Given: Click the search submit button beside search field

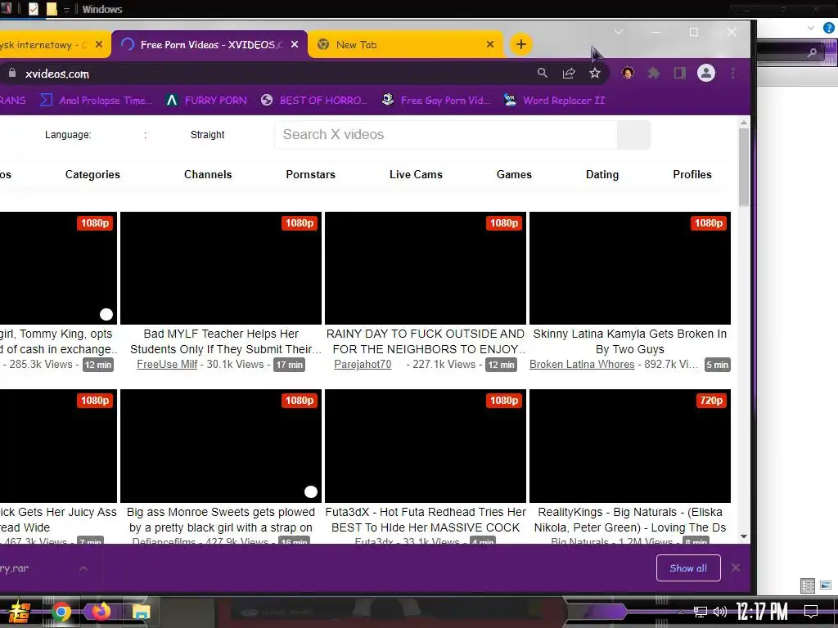Looking at the screenshot, I should [634, 135].
